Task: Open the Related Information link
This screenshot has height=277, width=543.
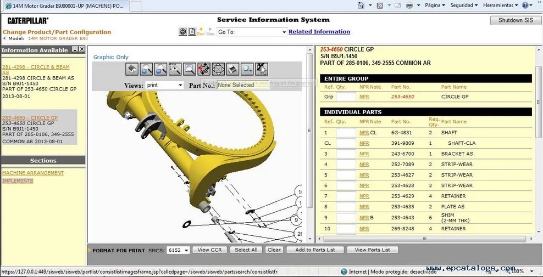Action: [319, 32]
